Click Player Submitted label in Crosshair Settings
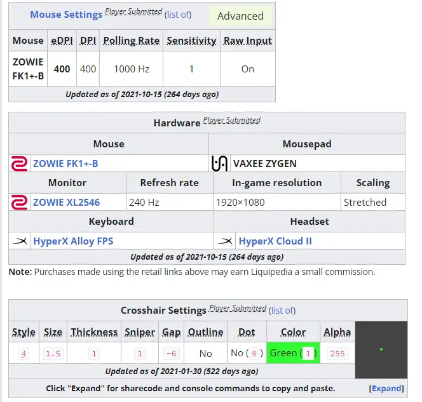The image size is (422, 402). coord(238,308)
